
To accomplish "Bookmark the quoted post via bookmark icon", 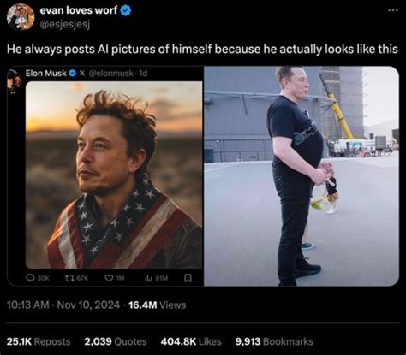I will click(x=188, y=278).
